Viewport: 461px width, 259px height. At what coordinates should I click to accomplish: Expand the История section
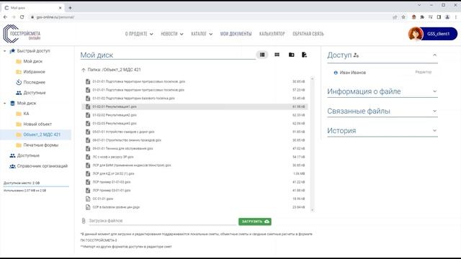point(382,131)
